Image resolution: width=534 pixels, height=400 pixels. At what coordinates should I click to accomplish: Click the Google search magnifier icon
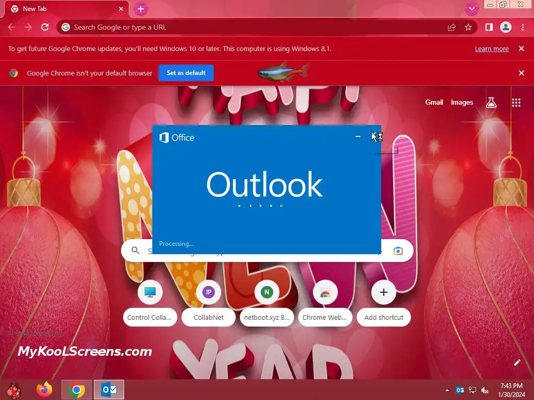pyautogui.click(x=135, y=251)
